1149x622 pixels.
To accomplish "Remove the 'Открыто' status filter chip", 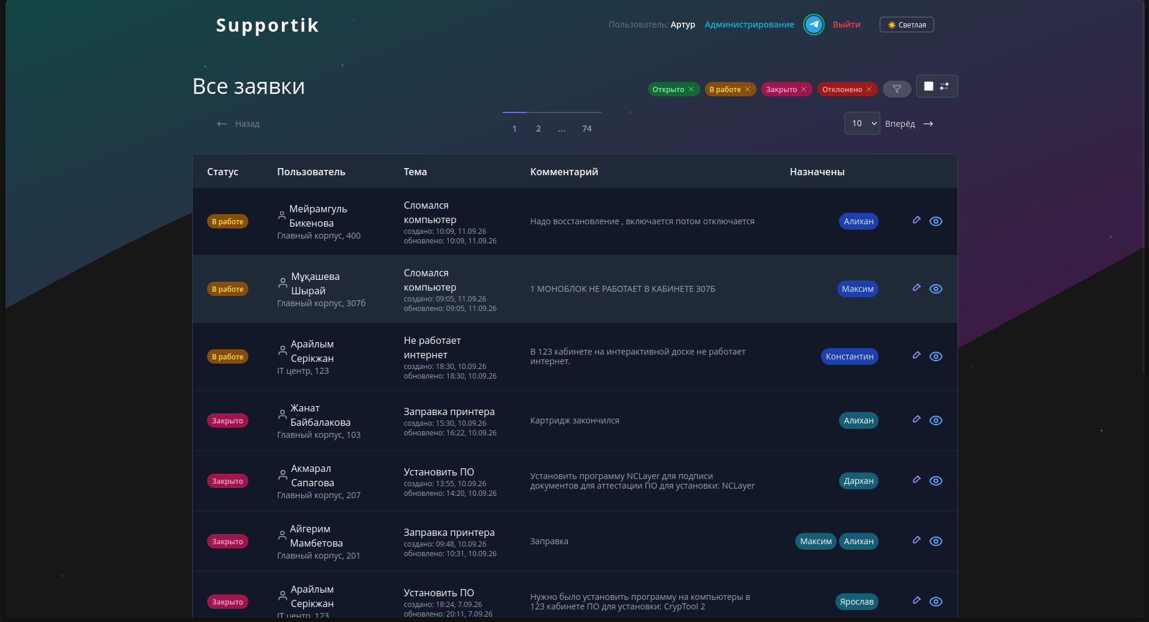I will (691, 89).
